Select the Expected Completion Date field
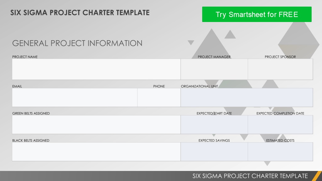The width and height of the screenshot is (322, 181). [280, 124]
